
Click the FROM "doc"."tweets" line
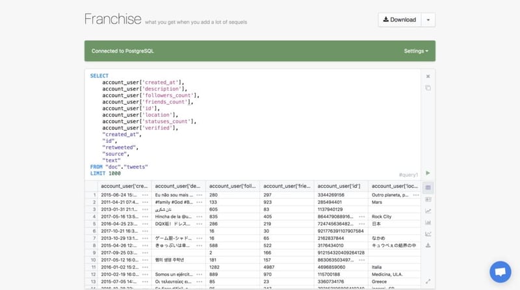119,167
